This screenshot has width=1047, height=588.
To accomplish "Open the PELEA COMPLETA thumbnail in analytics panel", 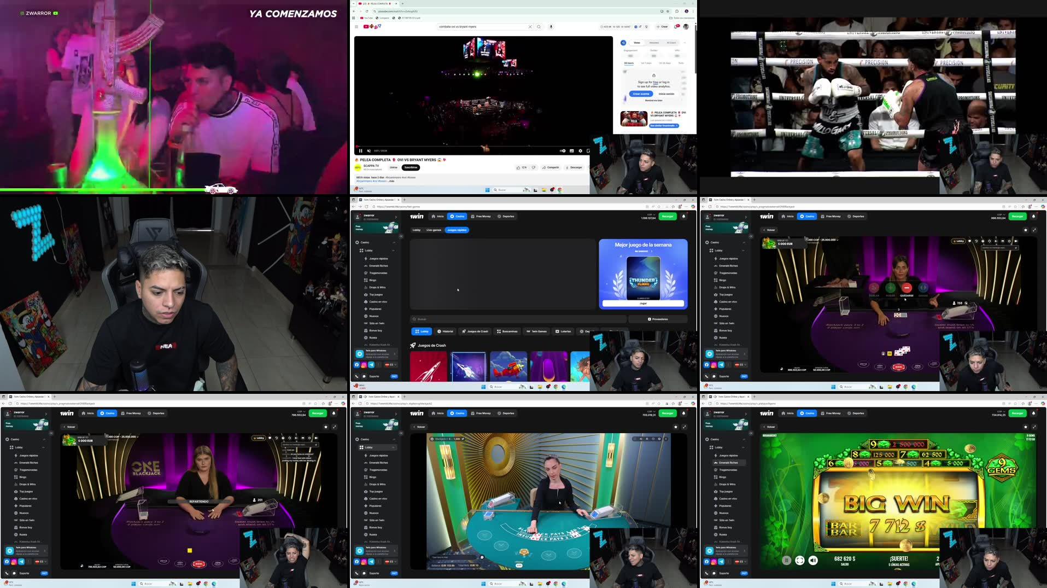I will (x=634, y=119).
